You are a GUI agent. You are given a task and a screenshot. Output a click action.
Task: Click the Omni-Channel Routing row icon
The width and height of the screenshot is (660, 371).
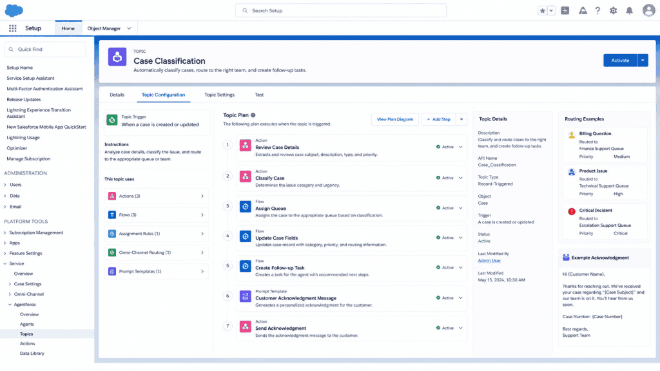point(112,252)
